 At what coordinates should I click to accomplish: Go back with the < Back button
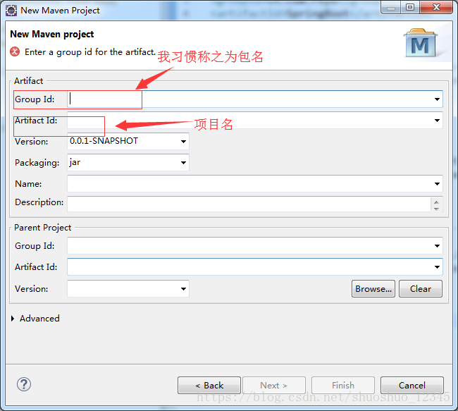[x=209, y=386]
